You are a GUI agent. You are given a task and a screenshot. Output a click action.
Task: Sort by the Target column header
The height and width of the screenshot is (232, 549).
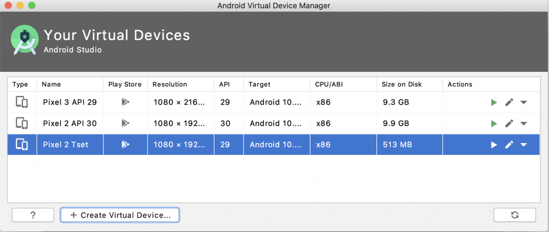point(277,84)
